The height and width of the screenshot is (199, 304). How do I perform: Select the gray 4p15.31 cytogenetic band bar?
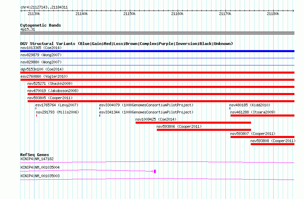[x=157, y=33]
